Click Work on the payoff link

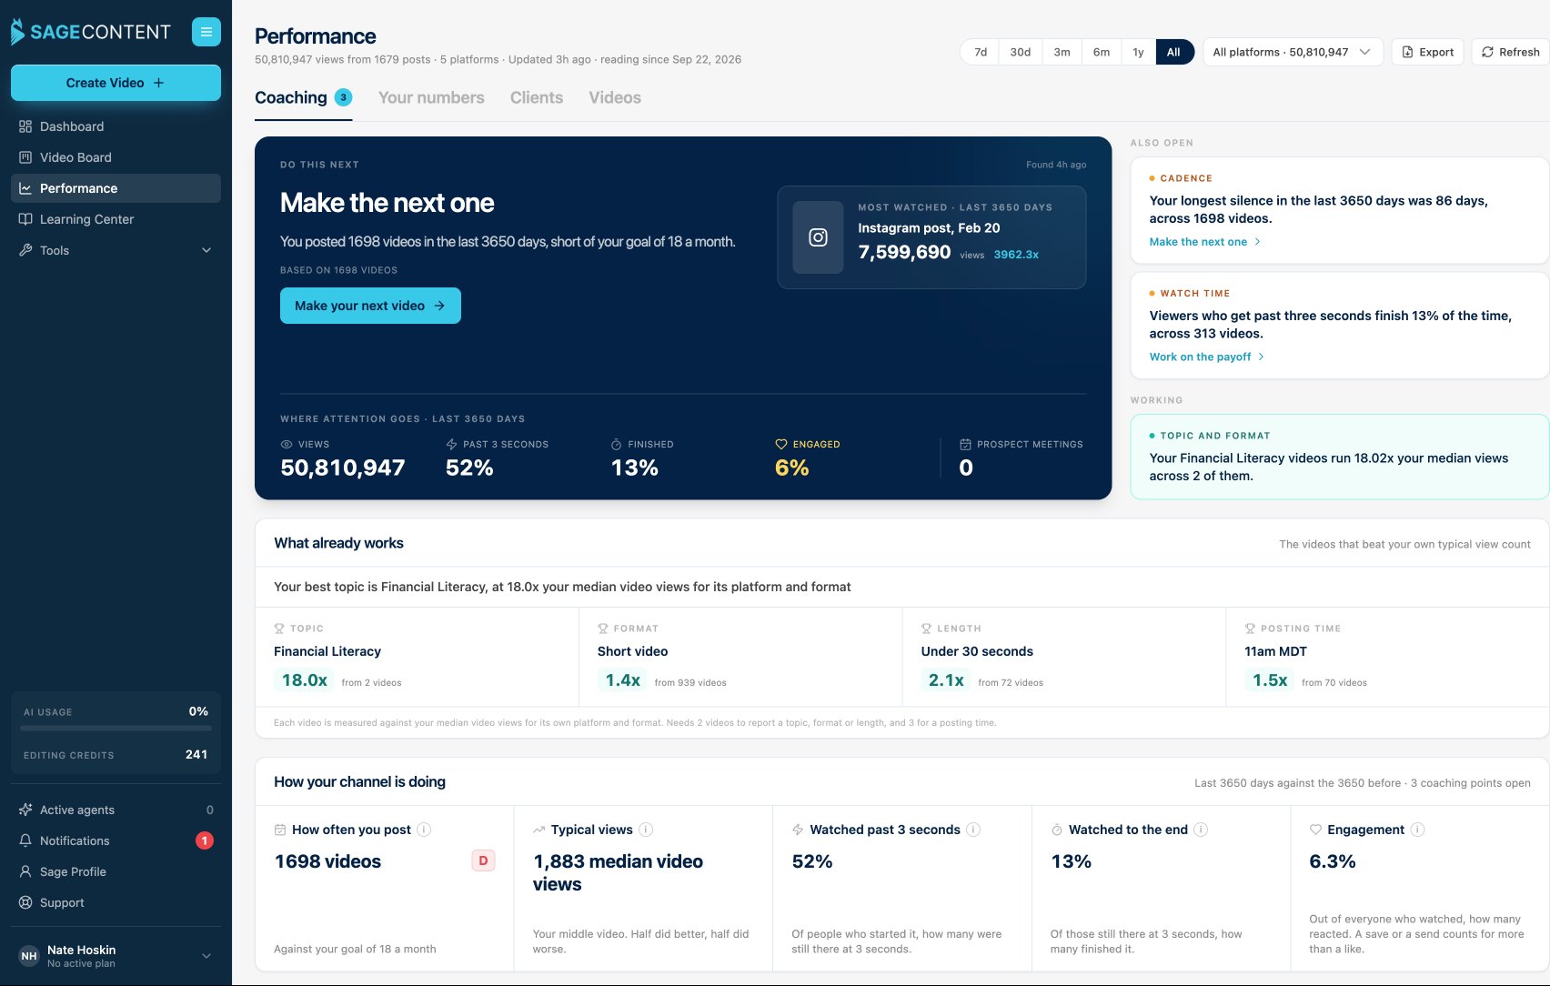1206,357
